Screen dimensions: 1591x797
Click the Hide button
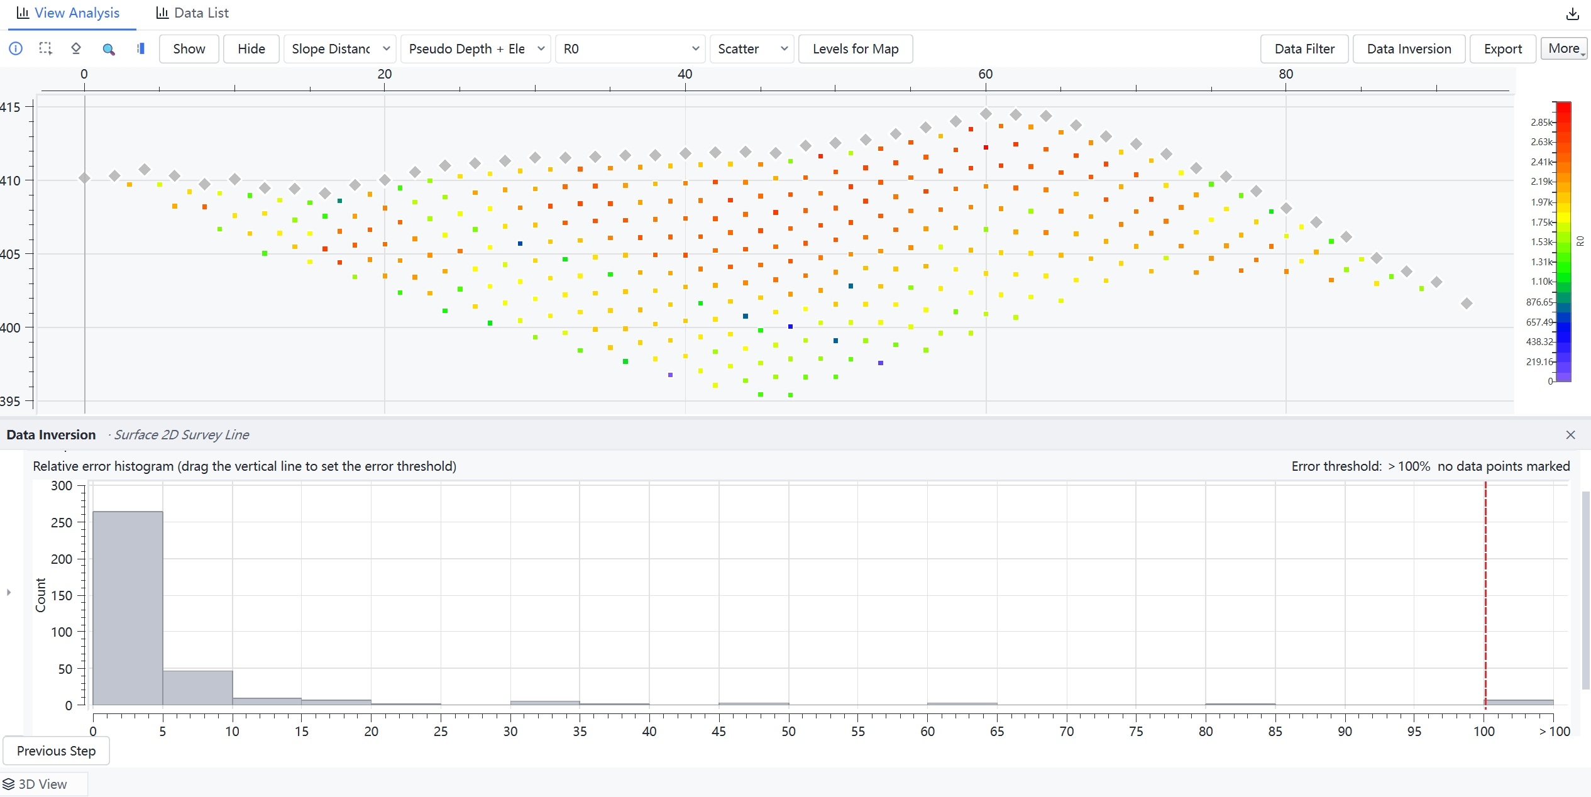coord(251,49)
